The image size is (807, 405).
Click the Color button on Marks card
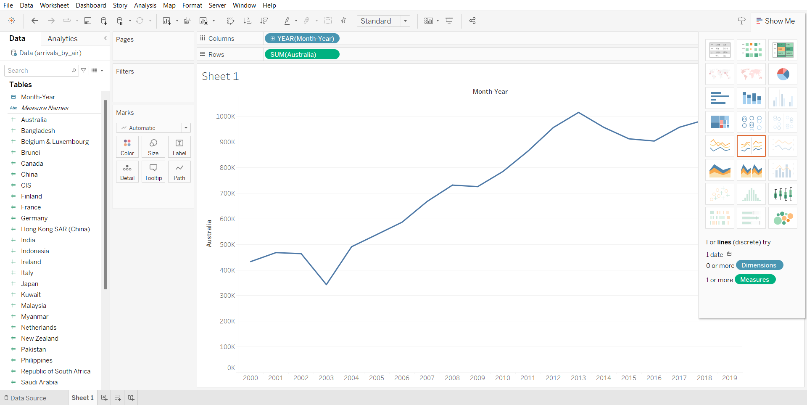[127, 147]
